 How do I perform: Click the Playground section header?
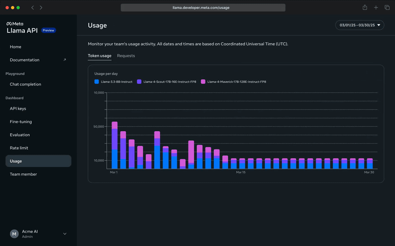(x=15, y=74)
